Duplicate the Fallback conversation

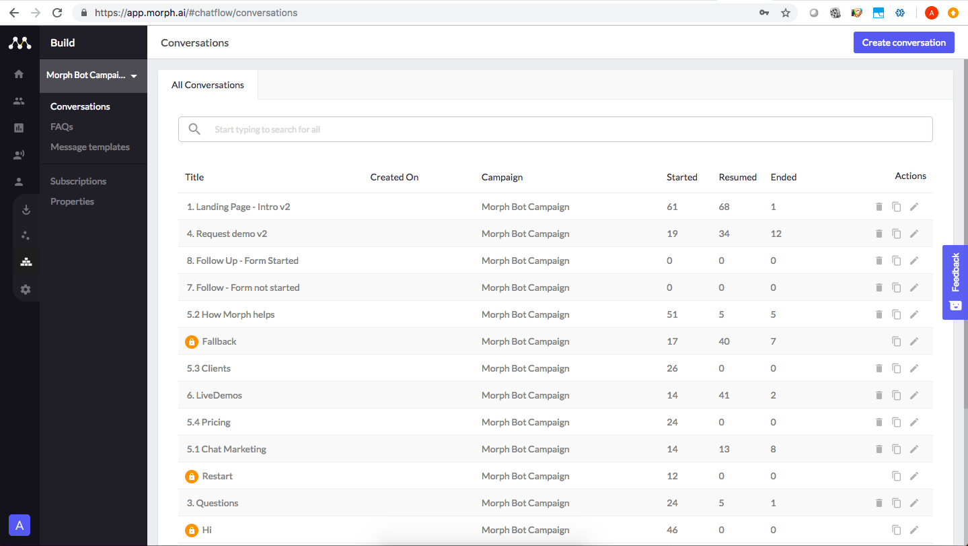pos(896,341)
